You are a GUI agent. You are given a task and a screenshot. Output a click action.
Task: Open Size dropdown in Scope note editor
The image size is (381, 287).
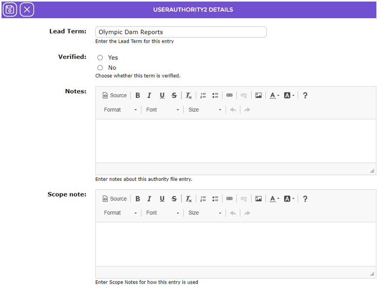(204, 213)
